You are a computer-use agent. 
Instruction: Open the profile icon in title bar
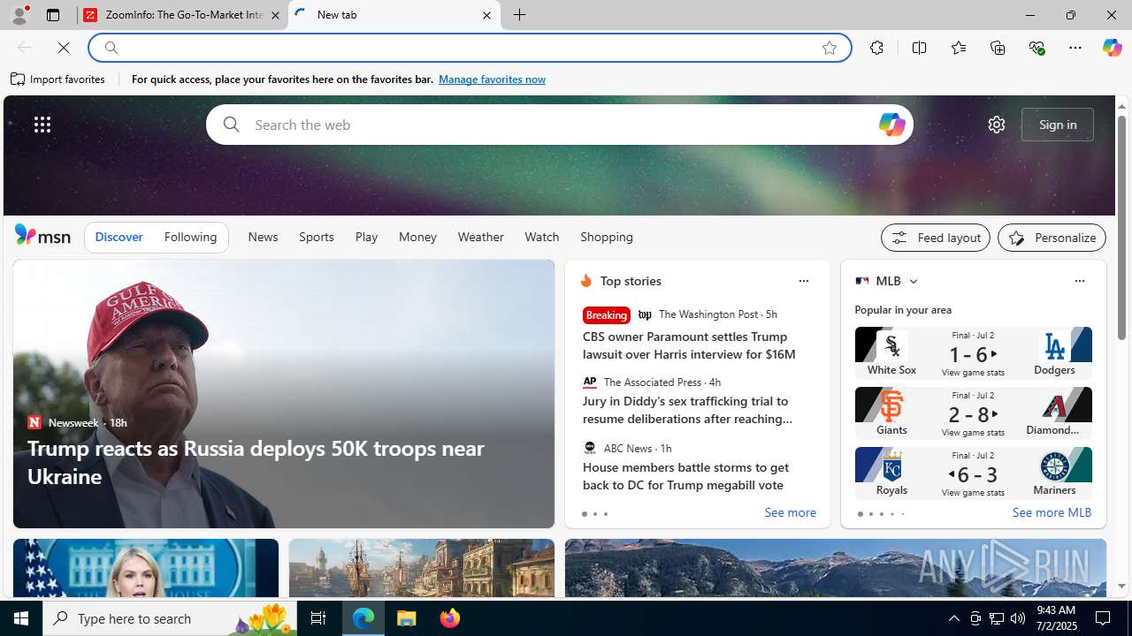[19, 15]
